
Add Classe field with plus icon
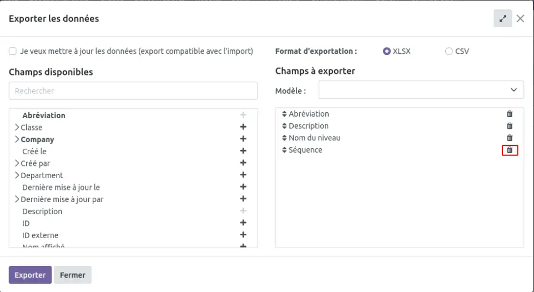[x=243, y=127]
